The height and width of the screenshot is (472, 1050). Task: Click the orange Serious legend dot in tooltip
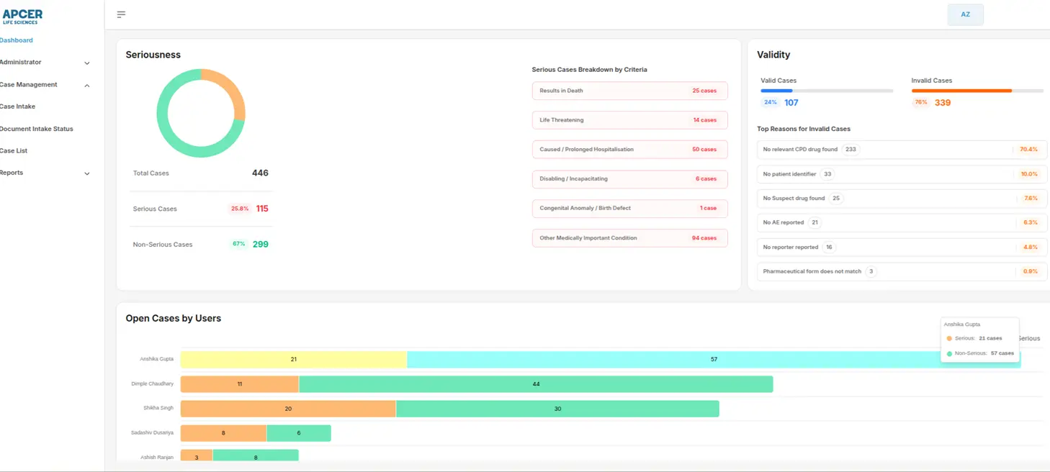coord(949,337)
